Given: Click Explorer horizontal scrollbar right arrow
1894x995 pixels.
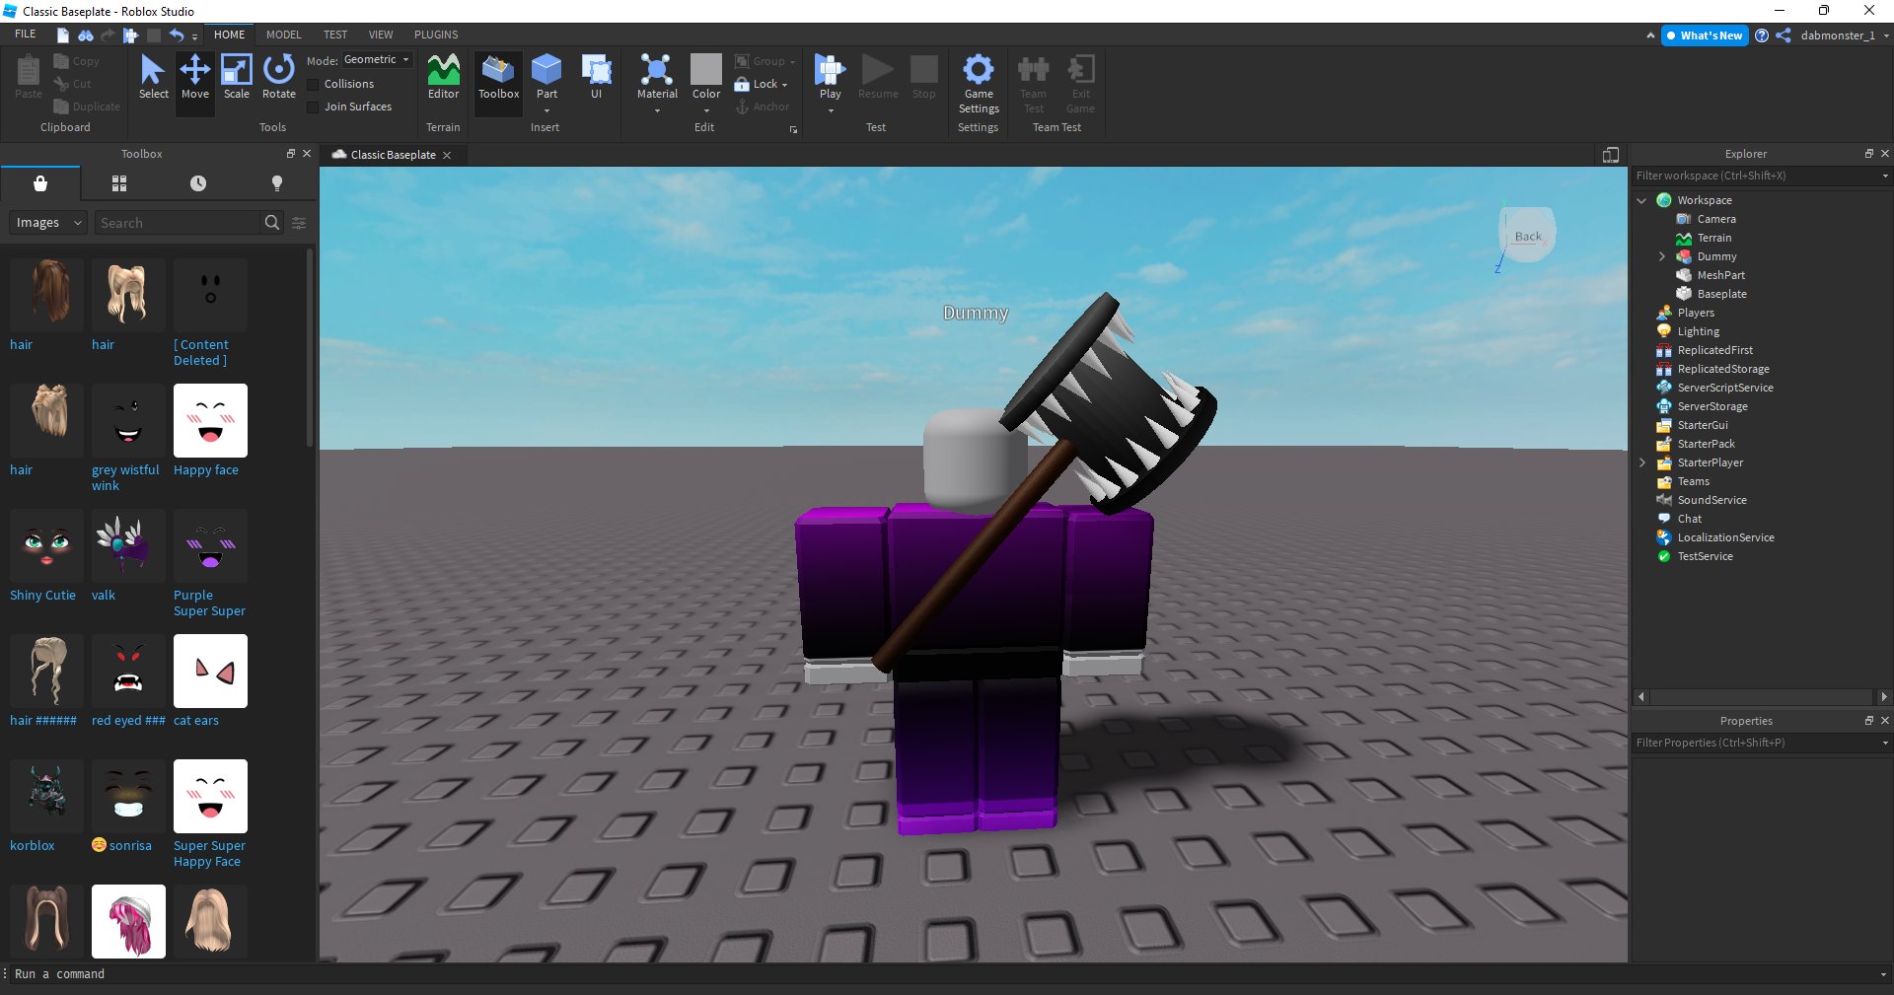Looking at the screenshot, I should pyautogui.click(x=1883, y=696).
